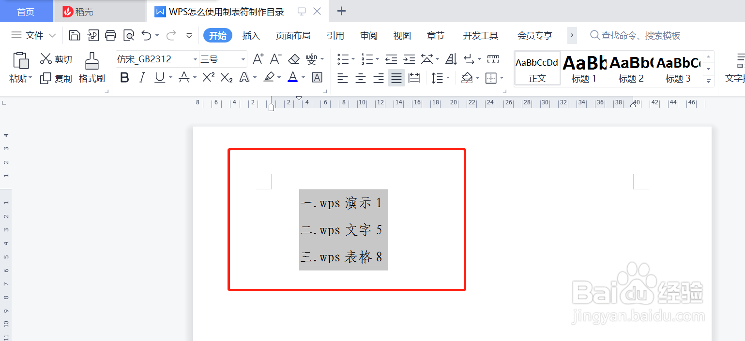Click the 开始 tab button
This screenshot has width=745, height=341.
(x=218, y=35)
